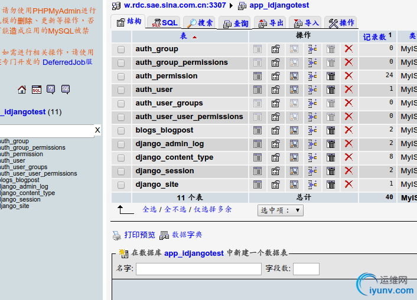
Task: Open structure of django_content_type table
Action: point(275,157)
